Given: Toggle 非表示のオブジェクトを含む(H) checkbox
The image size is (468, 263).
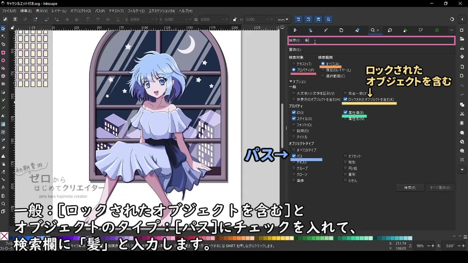Looking at the screenshot, I should 294,99.
